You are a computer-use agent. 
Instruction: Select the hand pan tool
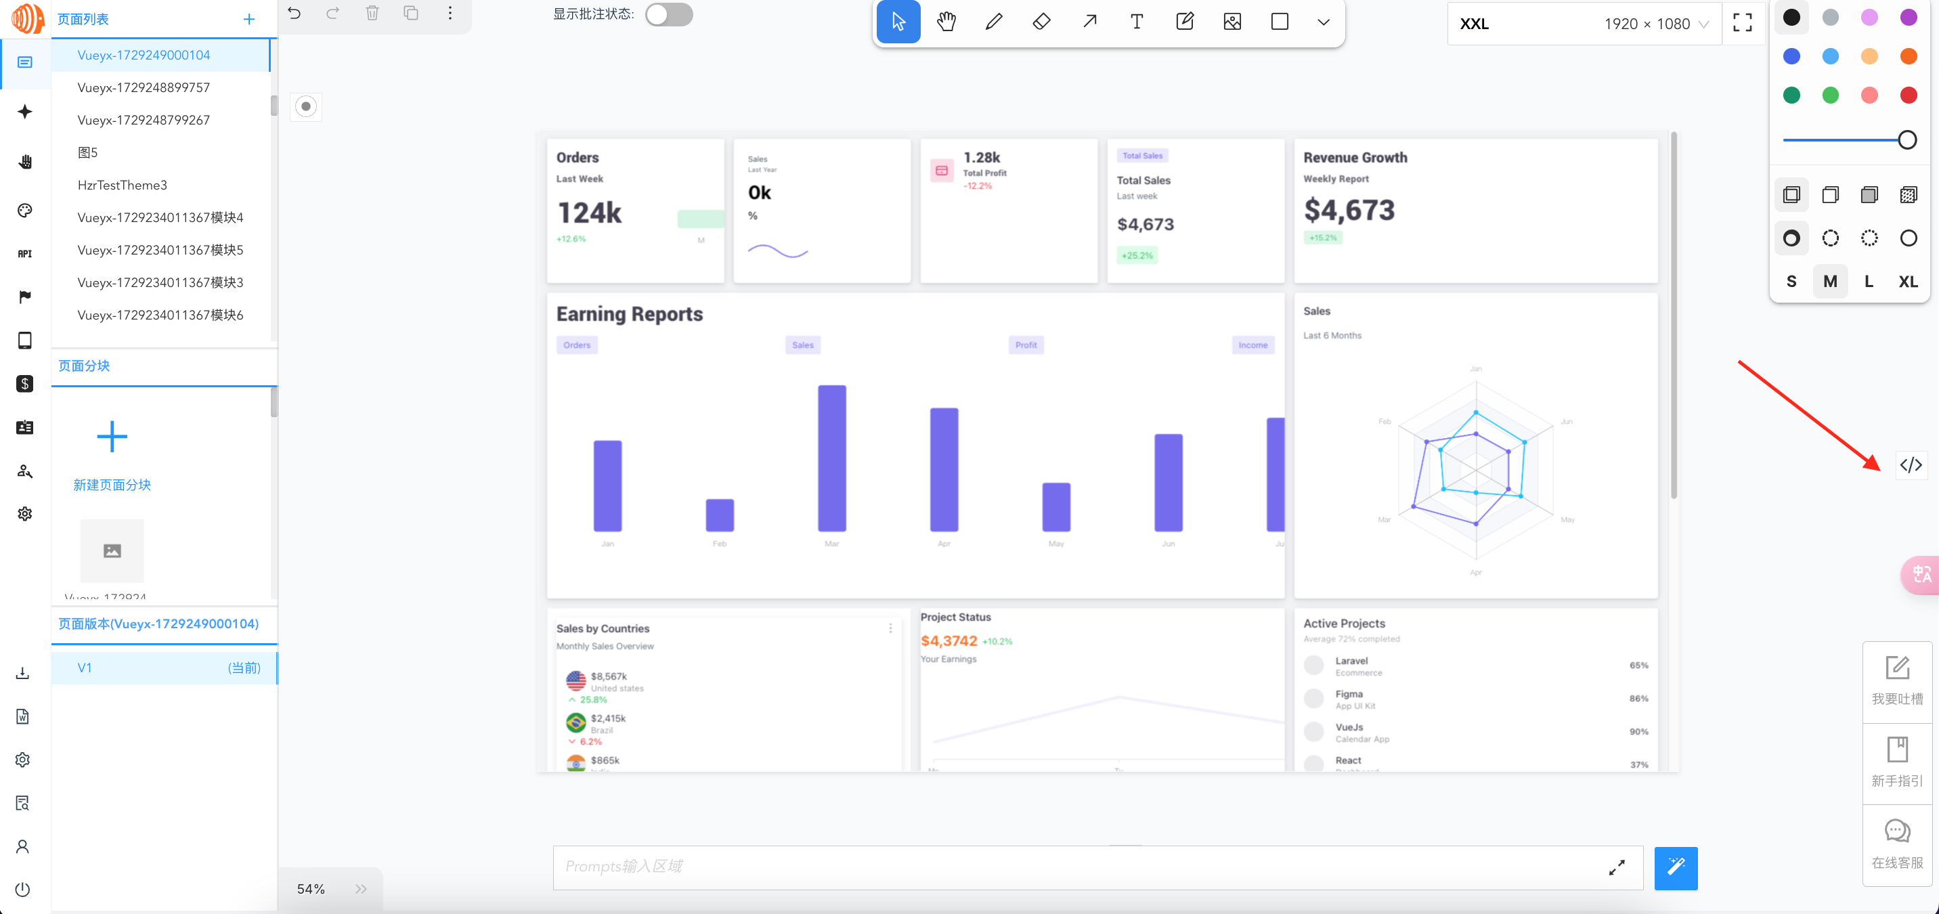(x=946, y=22)
